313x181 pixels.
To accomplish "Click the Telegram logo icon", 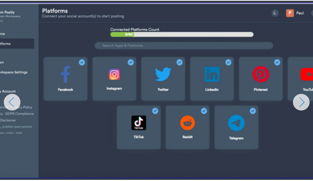I will (x=236, y=123).
